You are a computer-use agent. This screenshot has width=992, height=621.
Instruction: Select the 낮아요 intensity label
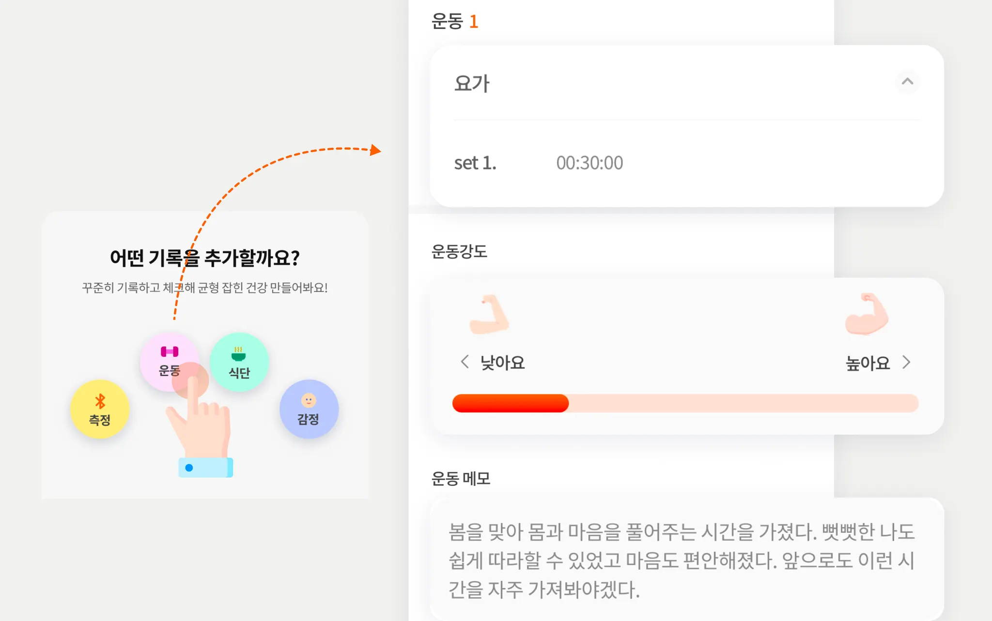(502, 363)
